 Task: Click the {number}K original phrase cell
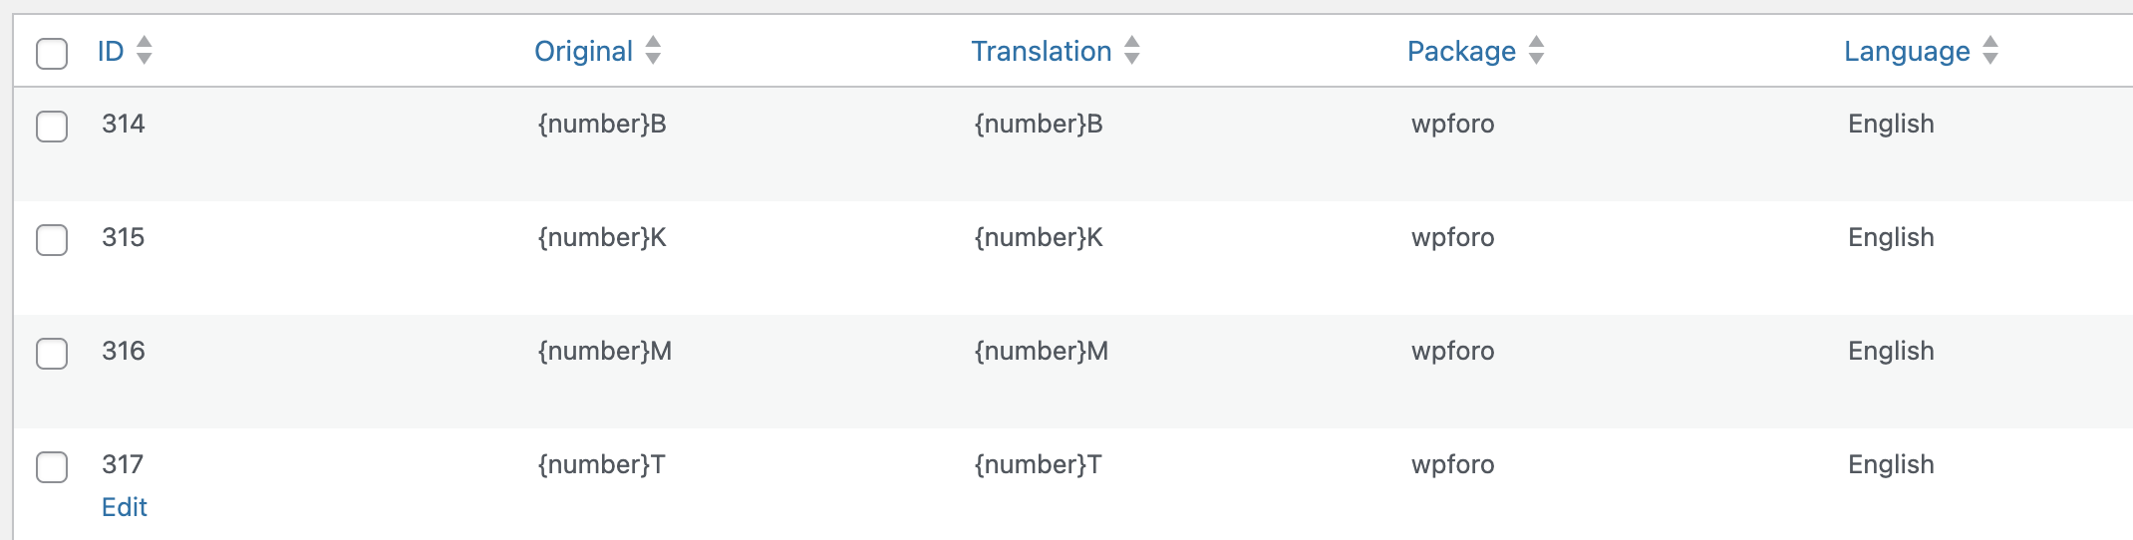602,237
